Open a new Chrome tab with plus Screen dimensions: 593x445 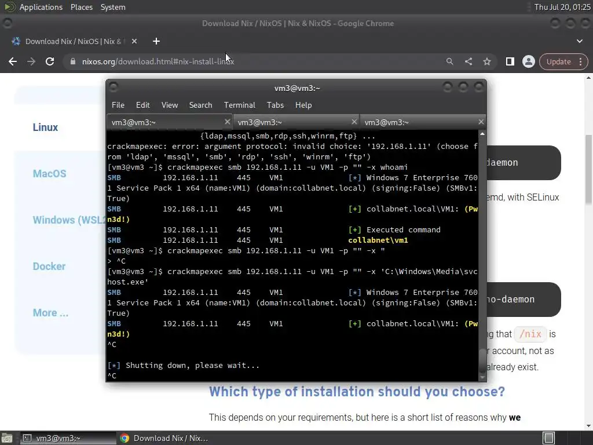coord(156,41)
